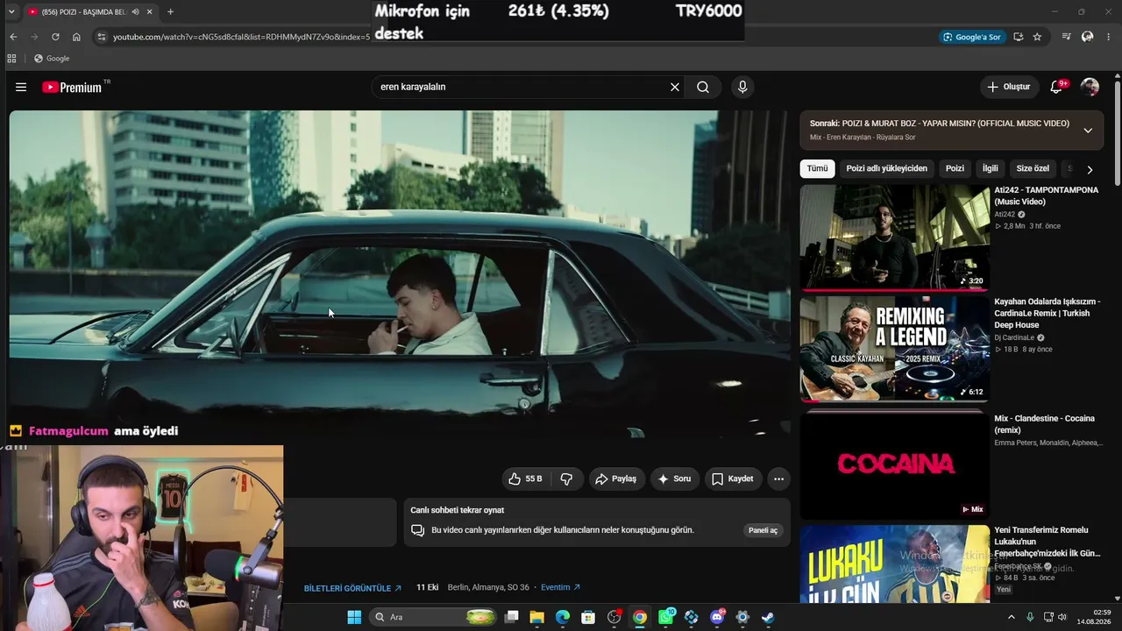Click the youtube.com address bar URL
This screenshot has width=1122, height=631.
[242, 37]
